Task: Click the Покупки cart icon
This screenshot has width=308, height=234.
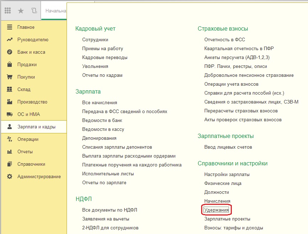Action: [9, 77]
